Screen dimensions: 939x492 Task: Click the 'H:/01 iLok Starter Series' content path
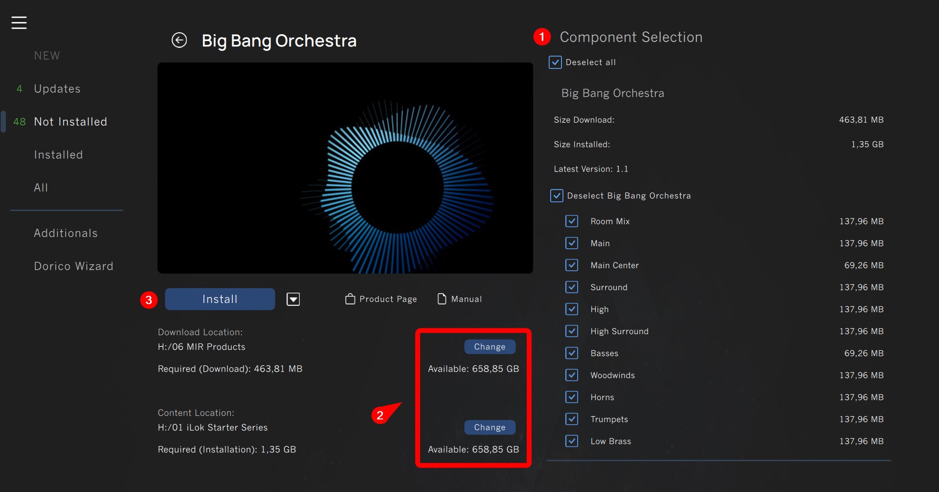[x=213, y=428]
